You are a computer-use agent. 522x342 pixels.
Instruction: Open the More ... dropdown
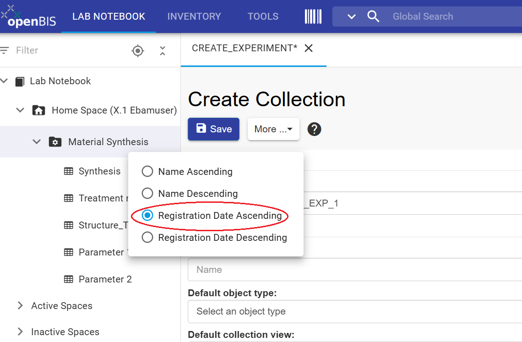coord(273,129)
